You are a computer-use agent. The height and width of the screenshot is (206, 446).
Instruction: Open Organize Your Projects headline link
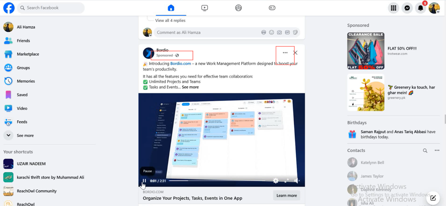(x=193, y=198)
